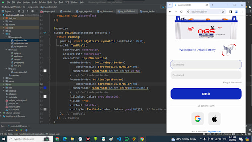
Task: Click white color swatch on line 25
Action: click(45, 71)
